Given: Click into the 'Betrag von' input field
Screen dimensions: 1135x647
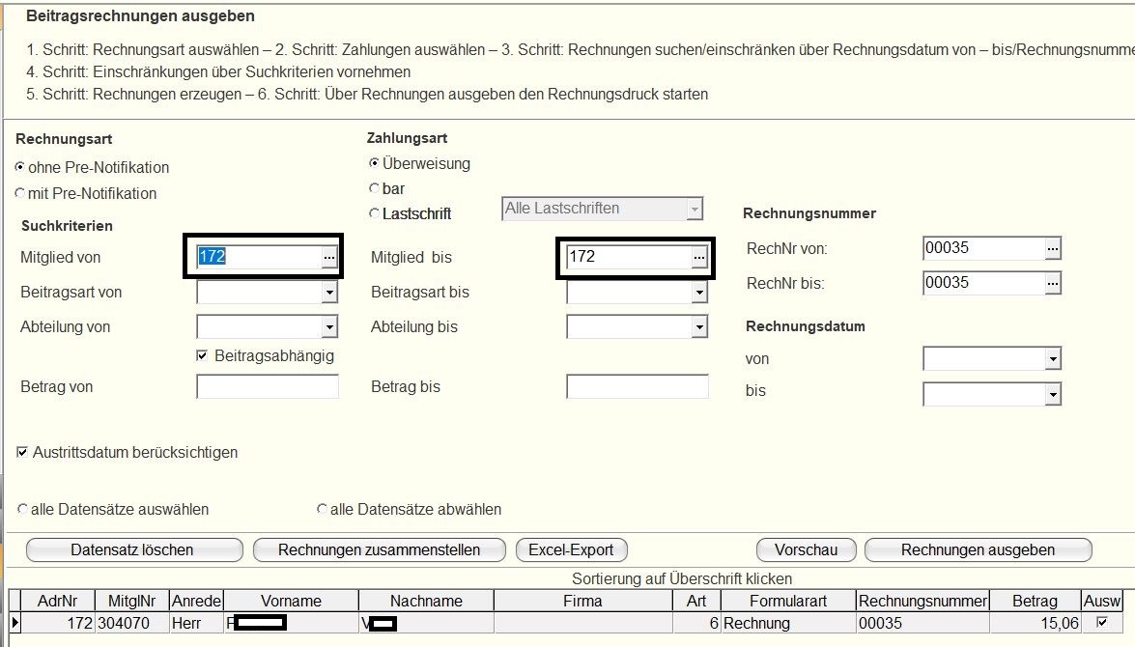Looking at the screenshot, I should pos(268,387).
